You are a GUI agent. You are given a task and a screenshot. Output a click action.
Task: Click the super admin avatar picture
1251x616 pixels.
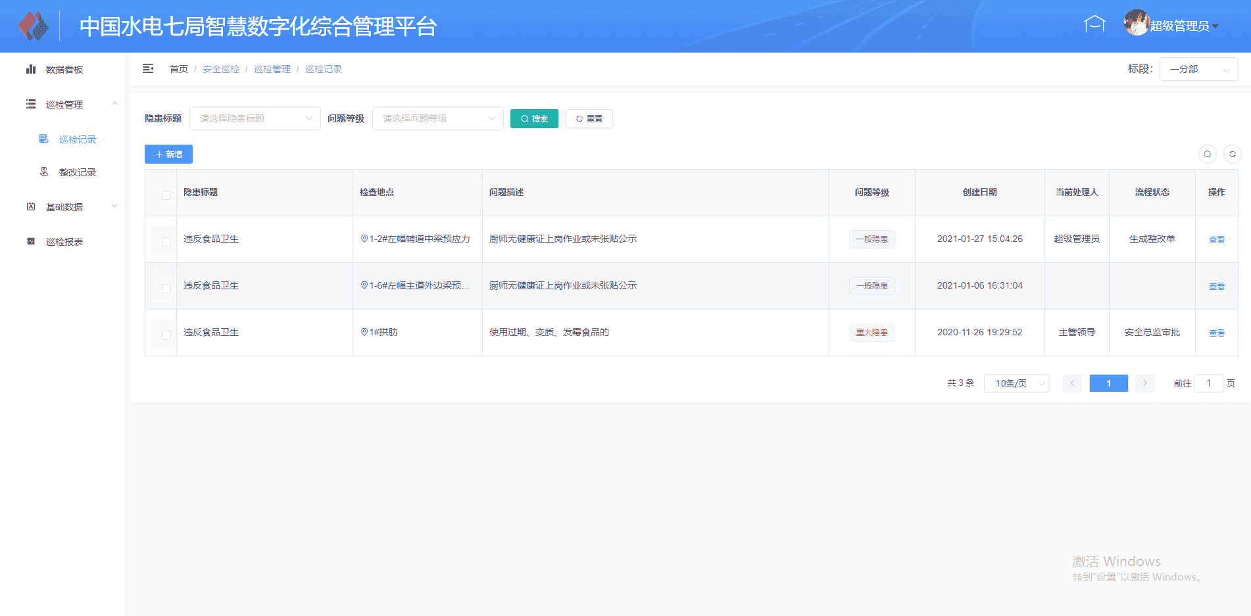pyautogui.click(x=1136, y=23)
